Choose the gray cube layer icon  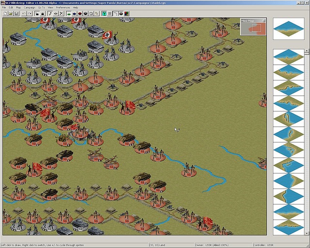[x=85, y=14]
